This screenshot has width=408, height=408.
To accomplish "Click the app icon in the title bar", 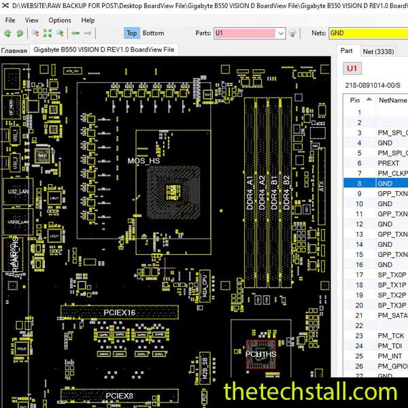I will pyautogui.click(x=5, y=5).
